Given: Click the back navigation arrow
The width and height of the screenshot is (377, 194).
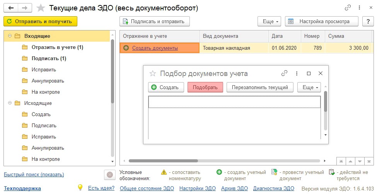Looking at the screenshot, I should point(11,8).
